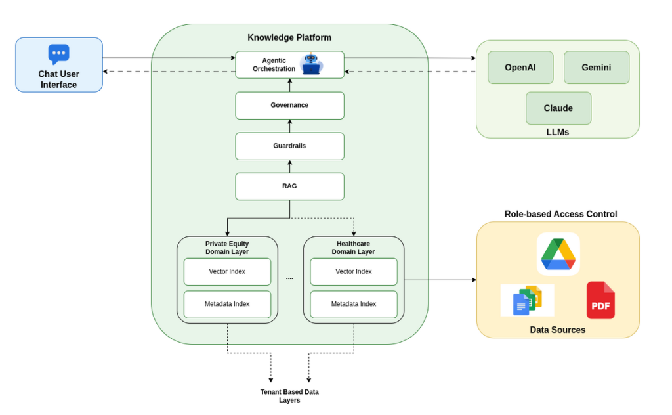Select the Private Equity Metadata Index
672x415 pixels.
point(227,304)
